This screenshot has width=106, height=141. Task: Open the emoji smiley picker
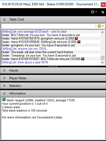(99, 26)
